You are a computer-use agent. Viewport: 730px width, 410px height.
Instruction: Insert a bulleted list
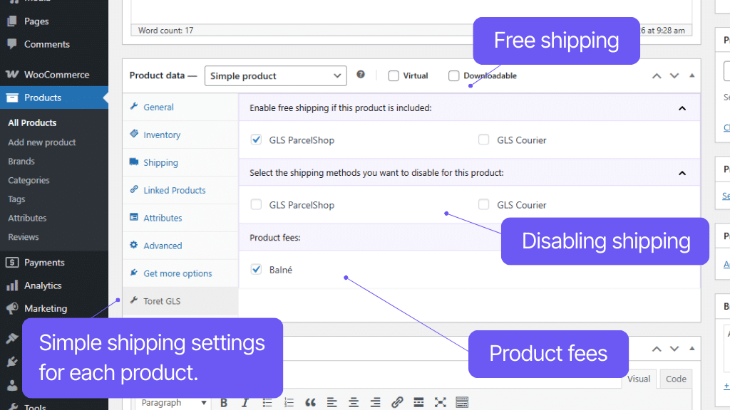click(x=267, y=403)
